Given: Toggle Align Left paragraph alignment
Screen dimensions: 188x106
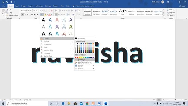Looking at the screenshot, I should [x=56, y=14].
